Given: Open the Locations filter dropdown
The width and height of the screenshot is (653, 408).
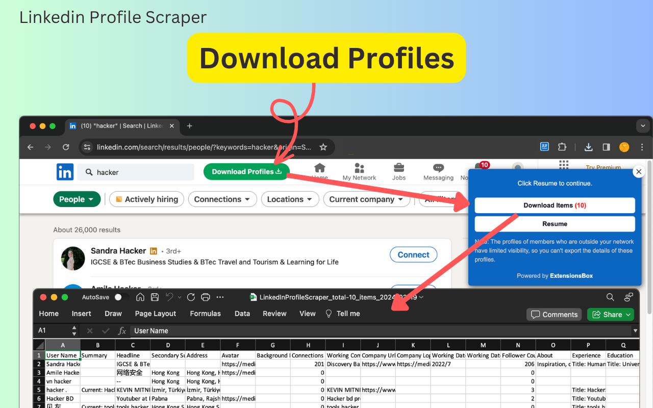Looking at the screenshot, I should pos(290,199).
